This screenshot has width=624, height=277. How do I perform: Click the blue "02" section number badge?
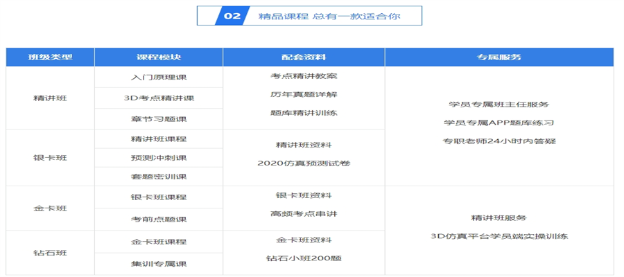pos(232,16)
